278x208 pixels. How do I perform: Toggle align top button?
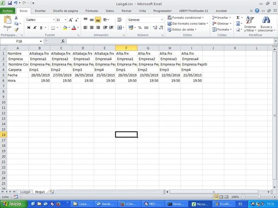(x=85, y=19)
